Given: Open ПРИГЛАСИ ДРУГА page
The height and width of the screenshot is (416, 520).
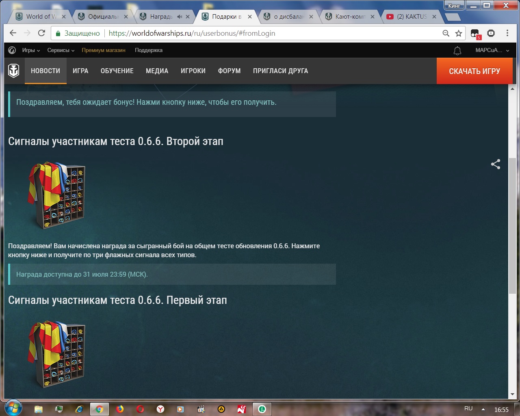Looking at the screenshot, I should tap(280, 71).
